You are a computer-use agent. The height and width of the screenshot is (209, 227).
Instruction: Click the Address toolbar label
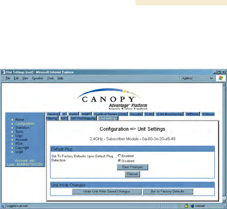187,78
